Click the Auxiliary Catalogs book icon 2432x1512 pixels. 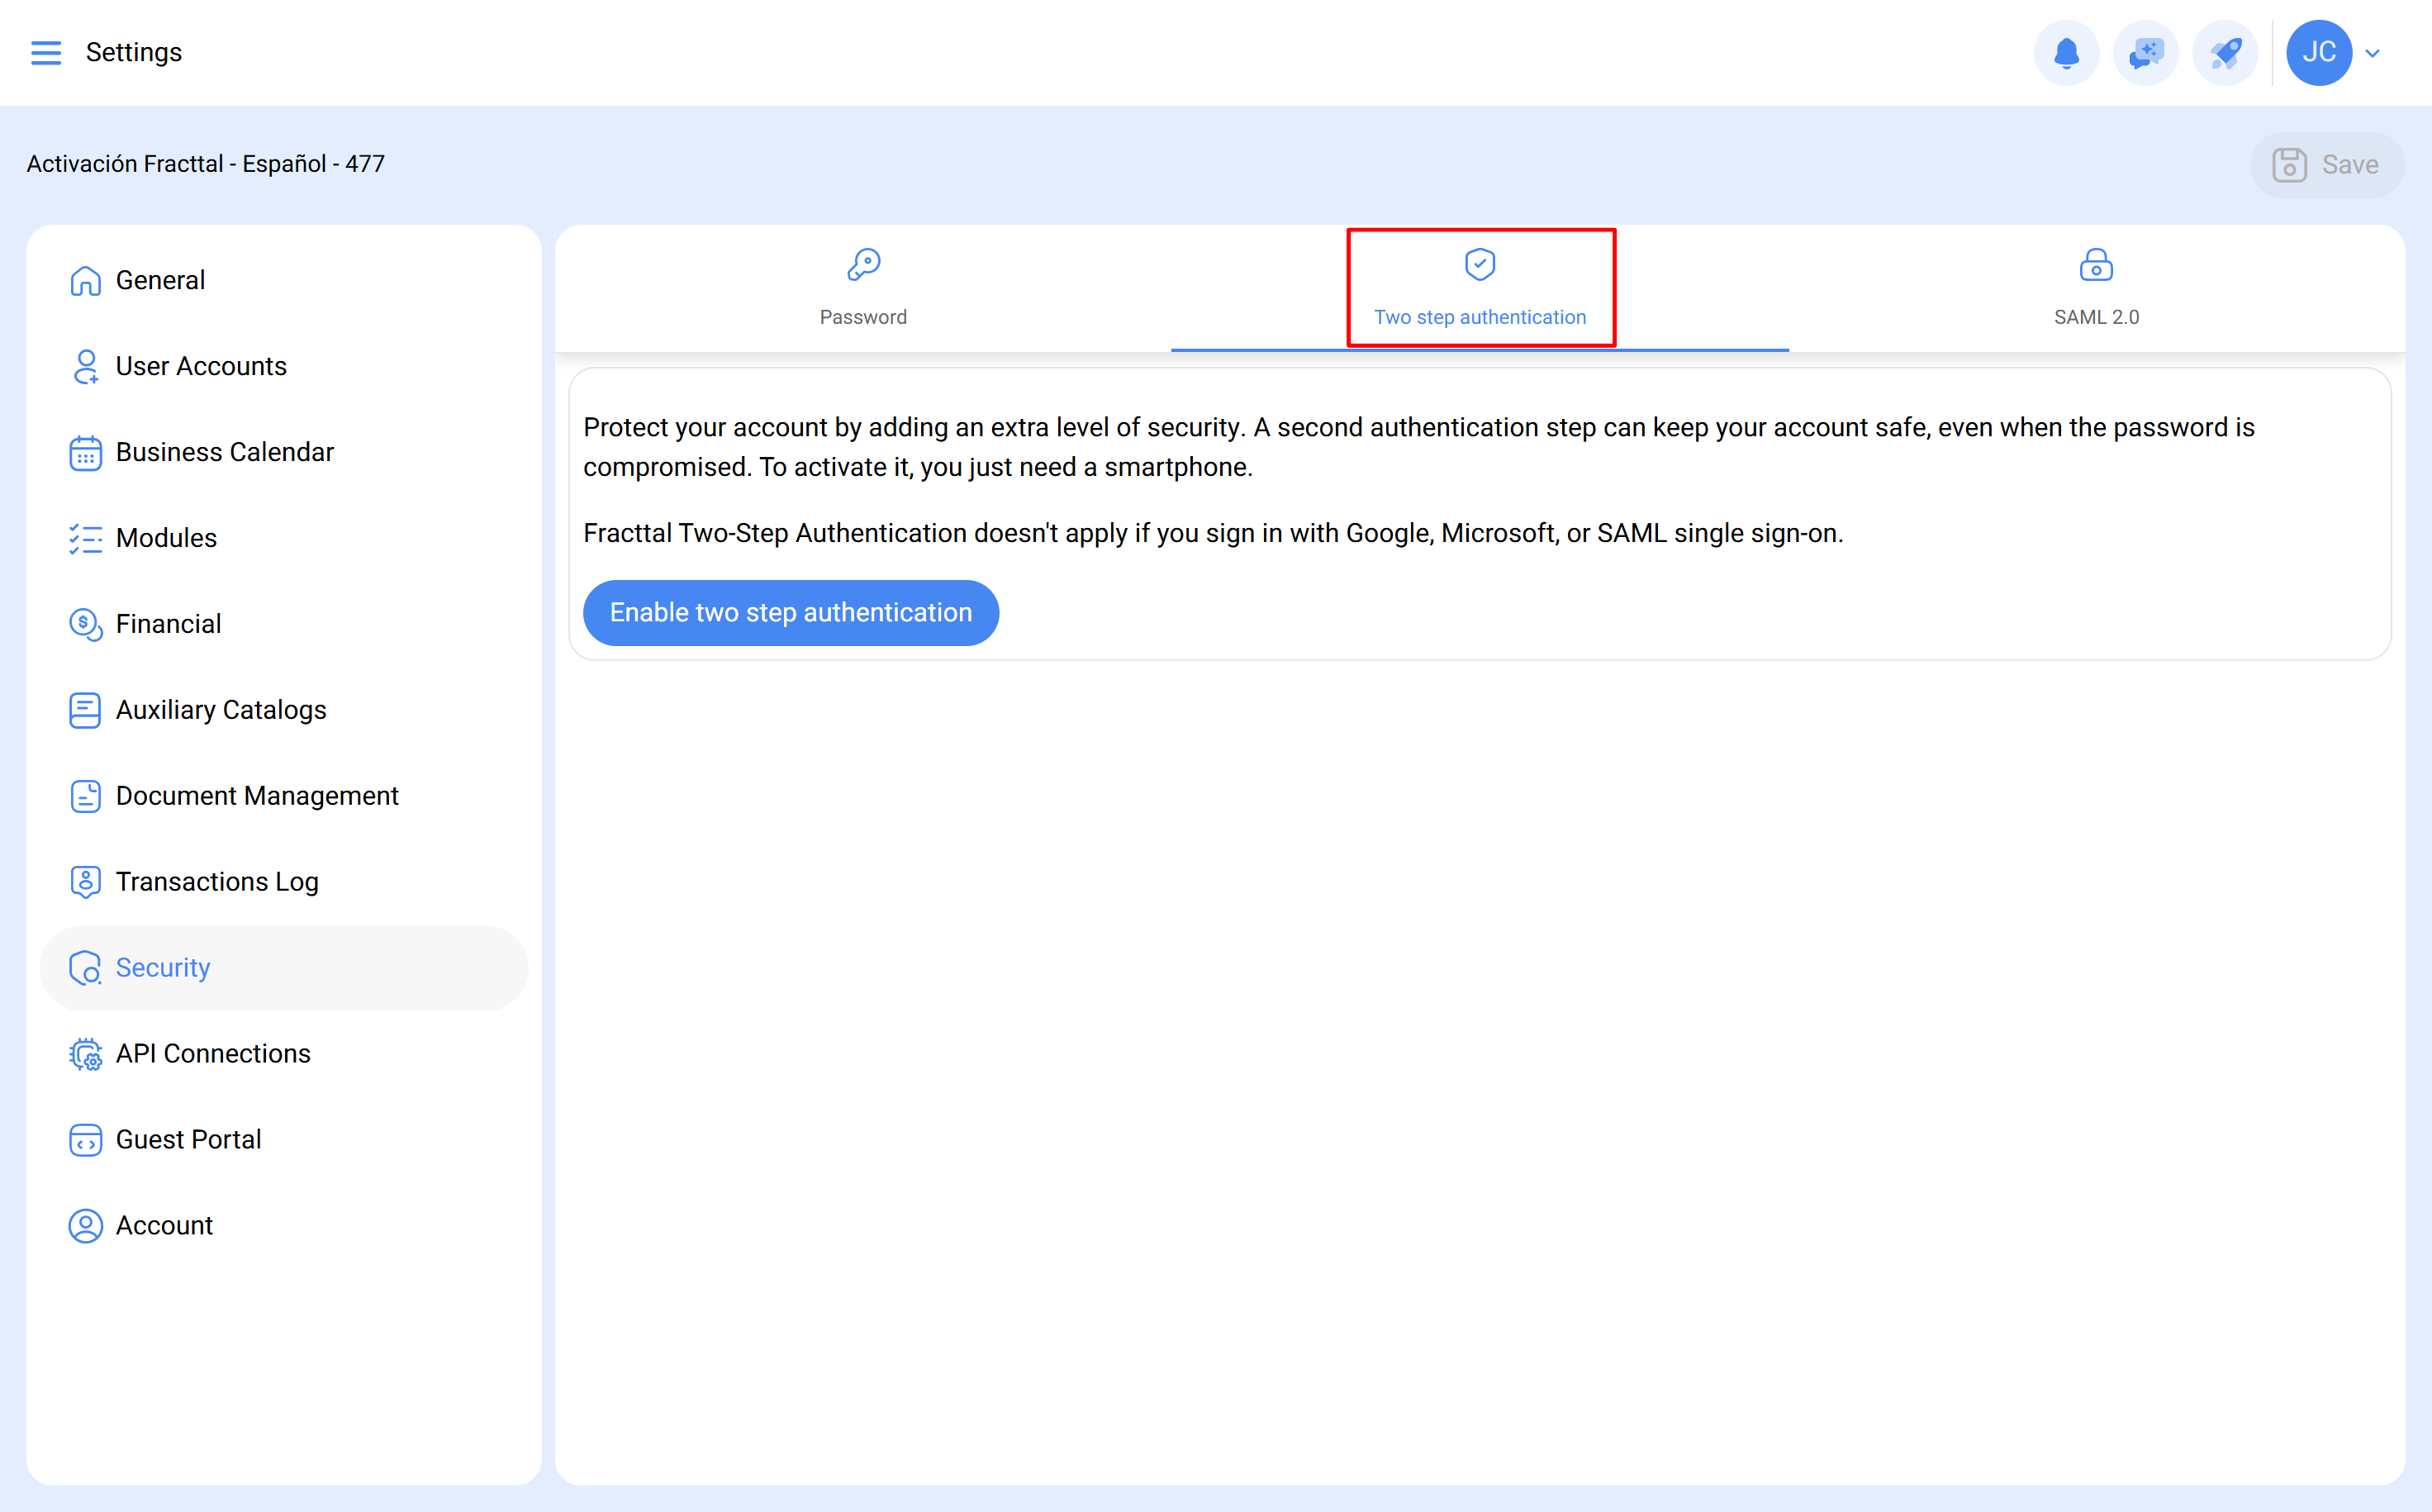pyautogui.click(x=85, y=709)
